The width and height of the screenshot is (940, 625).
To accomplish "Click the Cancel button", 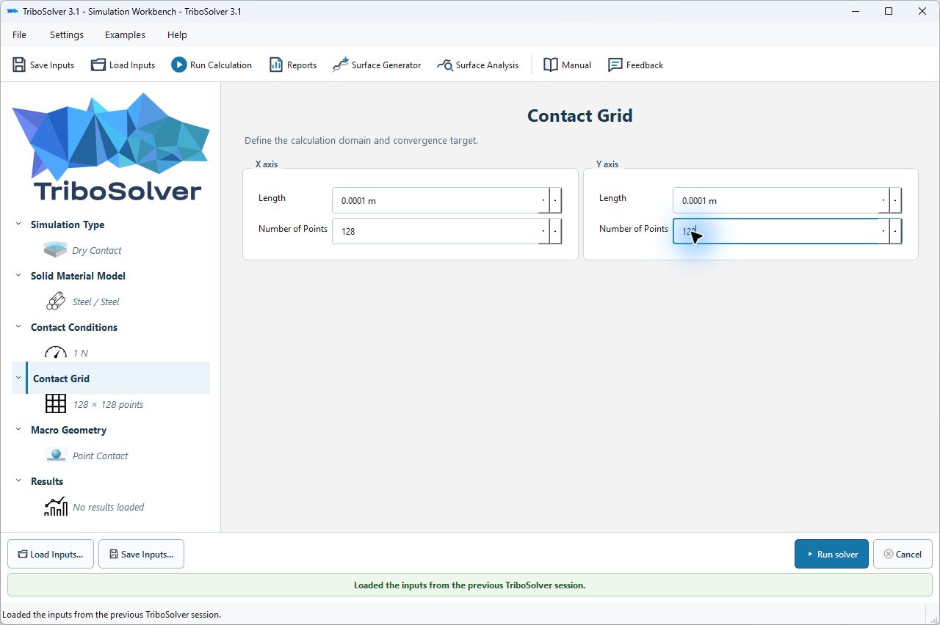I will coord(903,554).
